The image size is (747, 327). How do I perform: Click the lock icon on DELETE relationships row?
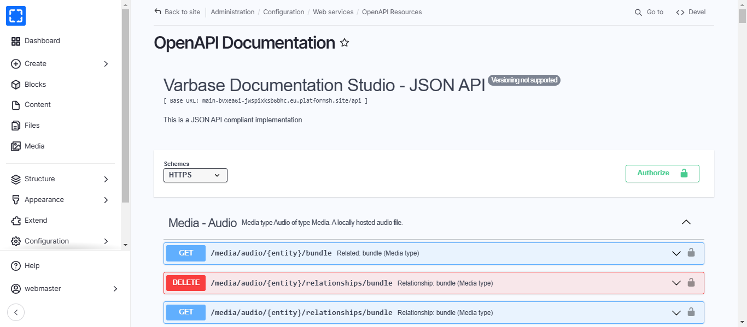691,283
